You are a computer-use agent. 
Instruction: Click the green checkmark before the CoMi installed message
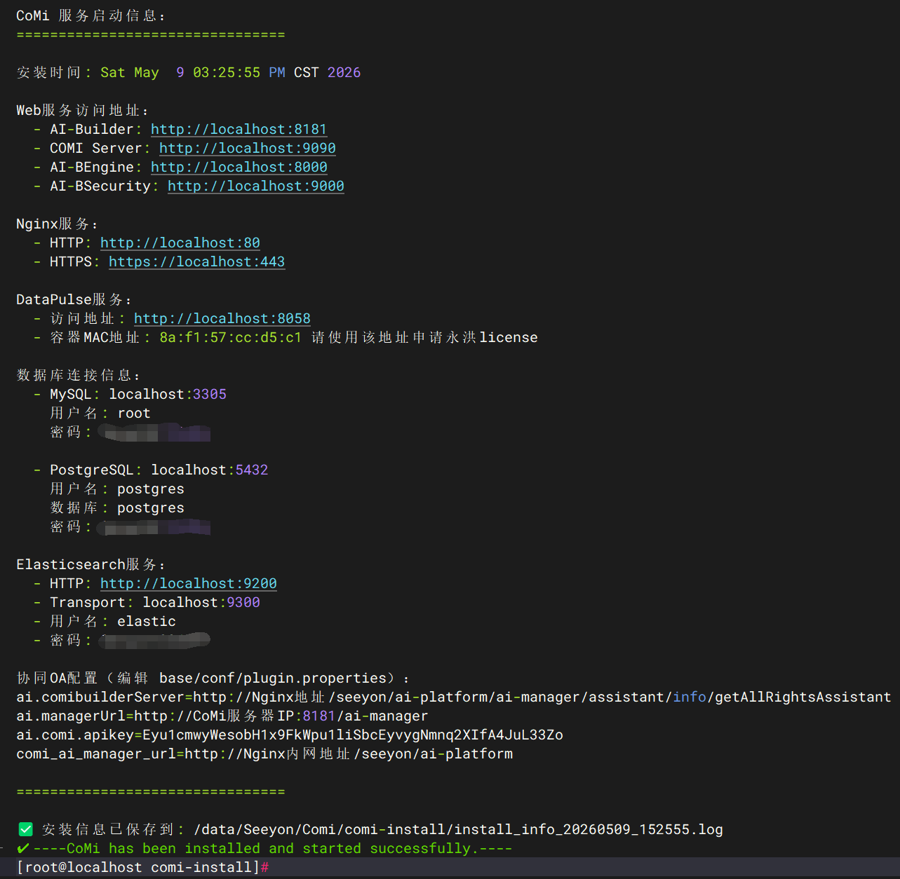pyautogui.click(x=24, y=848)
